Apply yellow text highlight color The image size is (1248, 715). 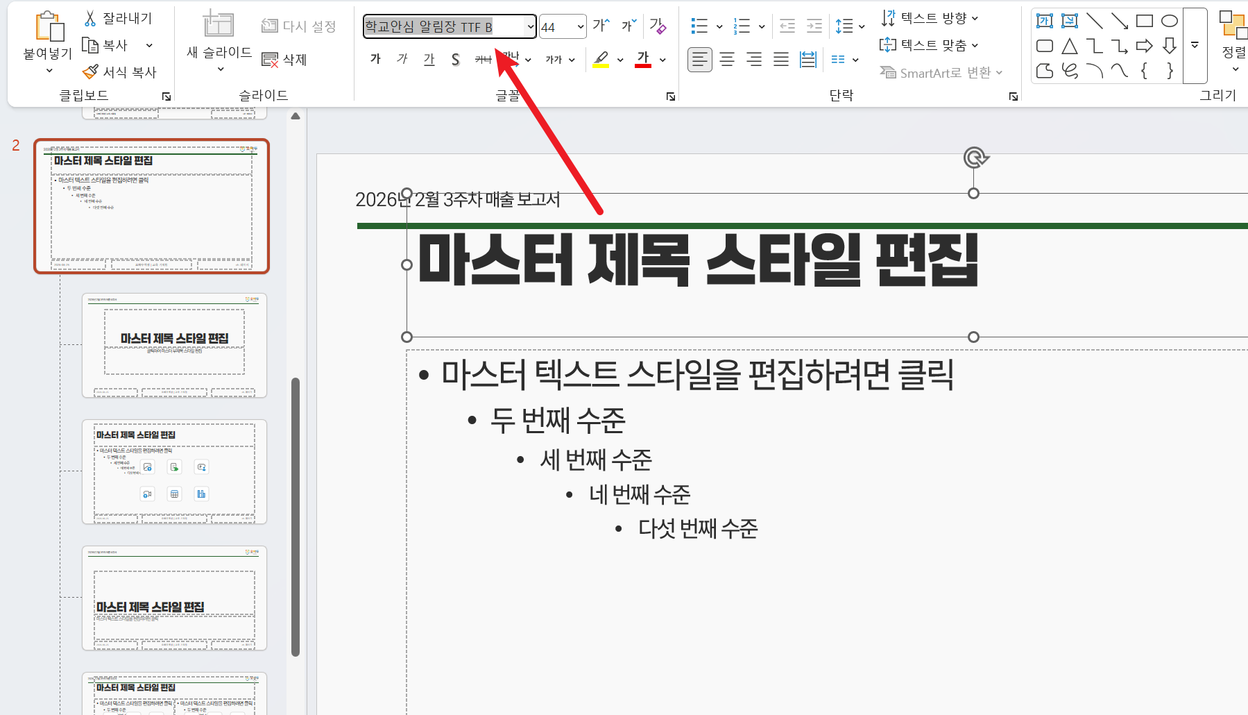[x=601, y=59]
